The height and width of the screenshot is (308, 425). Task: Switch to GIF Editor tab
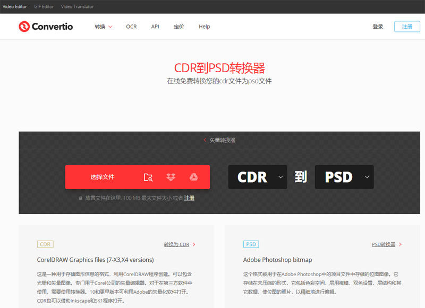44,7
